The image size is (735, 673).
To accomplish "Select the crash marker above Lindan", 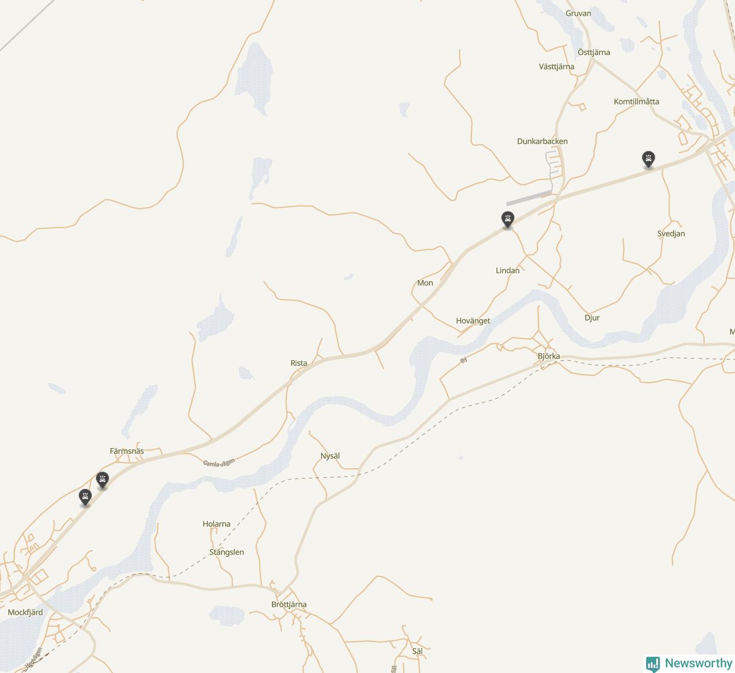I will click(508, 220).
